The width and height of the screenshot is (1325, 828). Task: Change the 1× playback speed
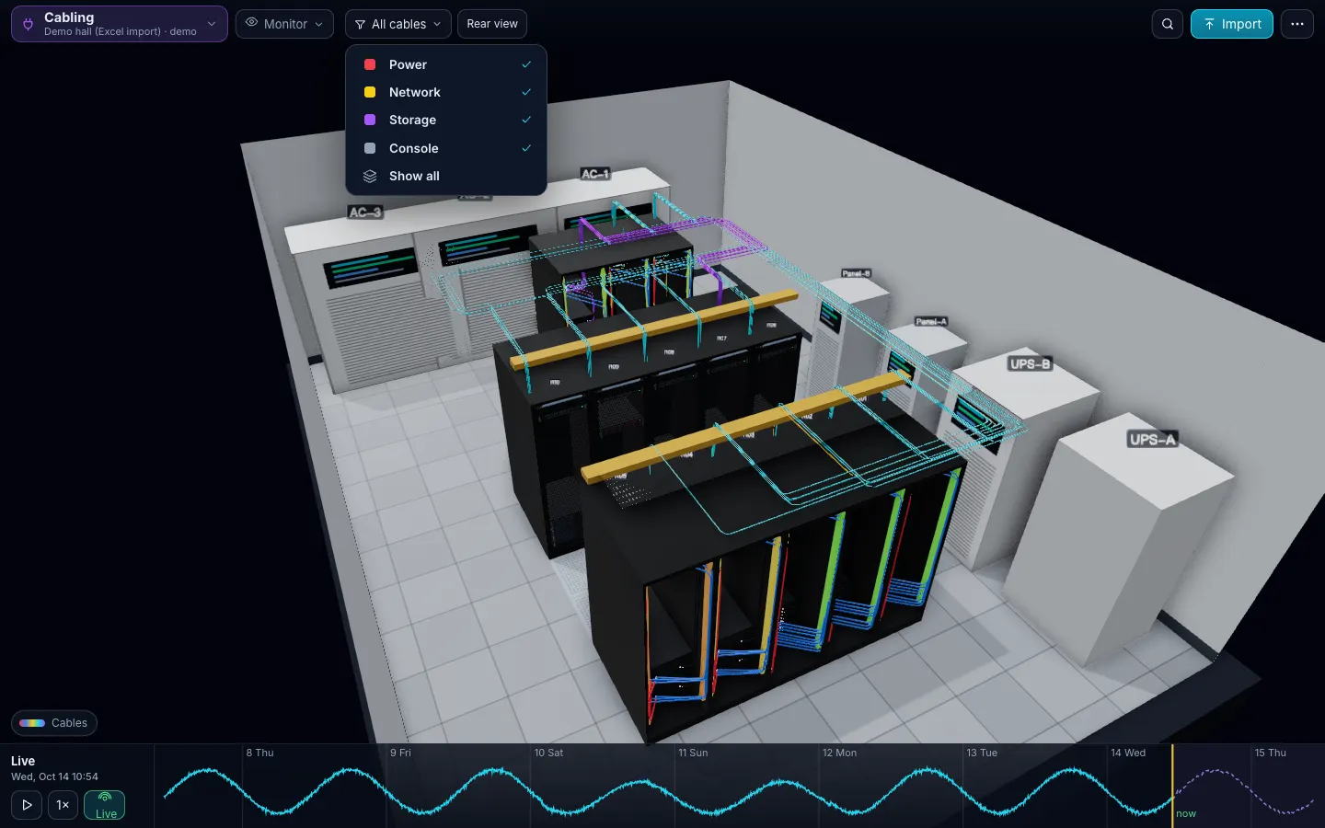(63, 805)
